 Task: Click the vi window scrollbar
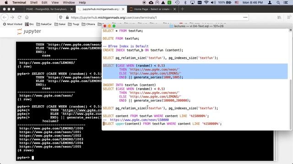[290, 104]
